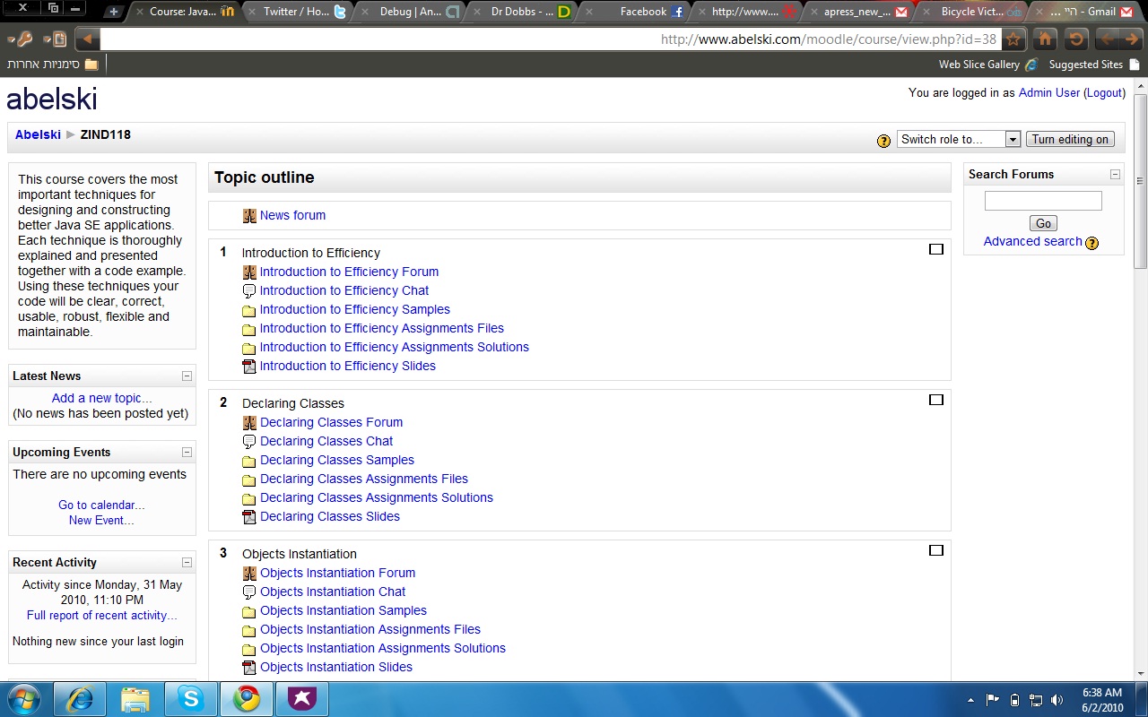Screen dimensions: 1148x717
Task: Click the Go button in Search Forums
Action: [x=1043, y=223]
